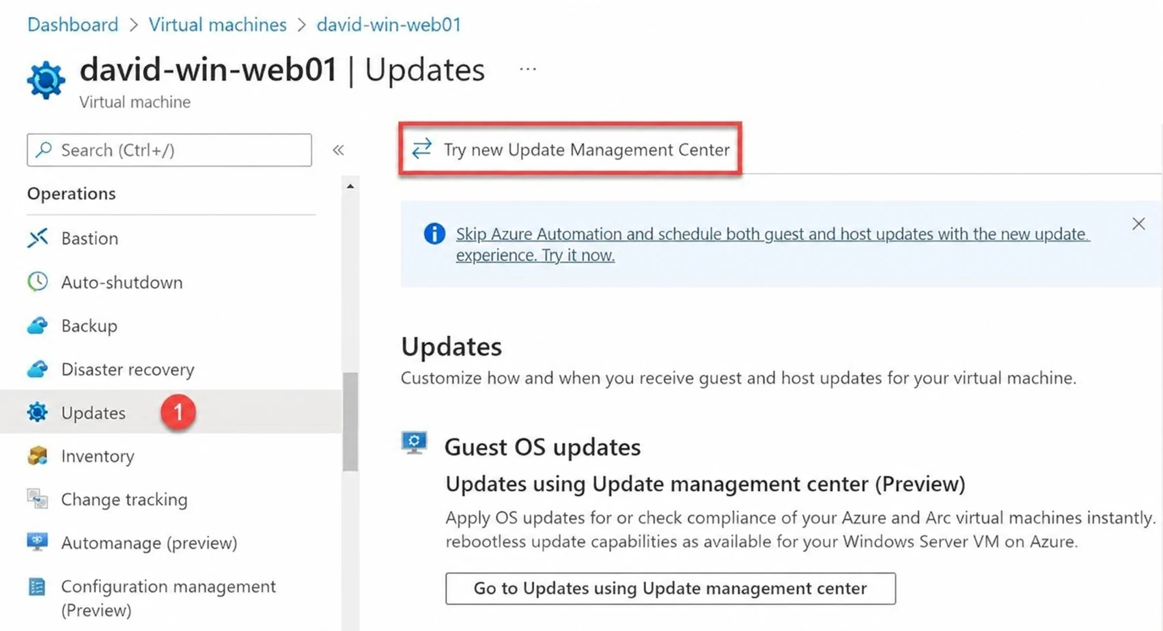Click the Bastion icon in sidebar

38,238
